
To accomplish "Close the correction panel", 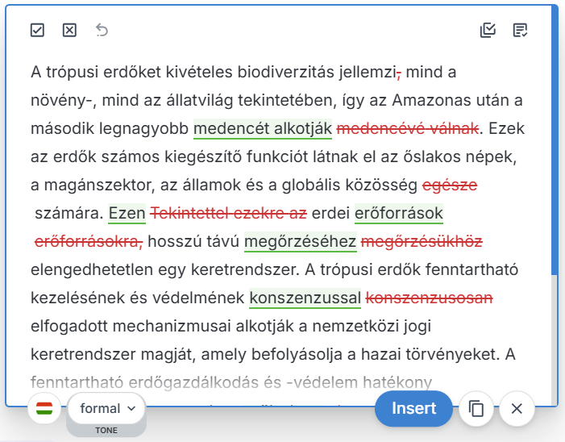I will (517, 409).
